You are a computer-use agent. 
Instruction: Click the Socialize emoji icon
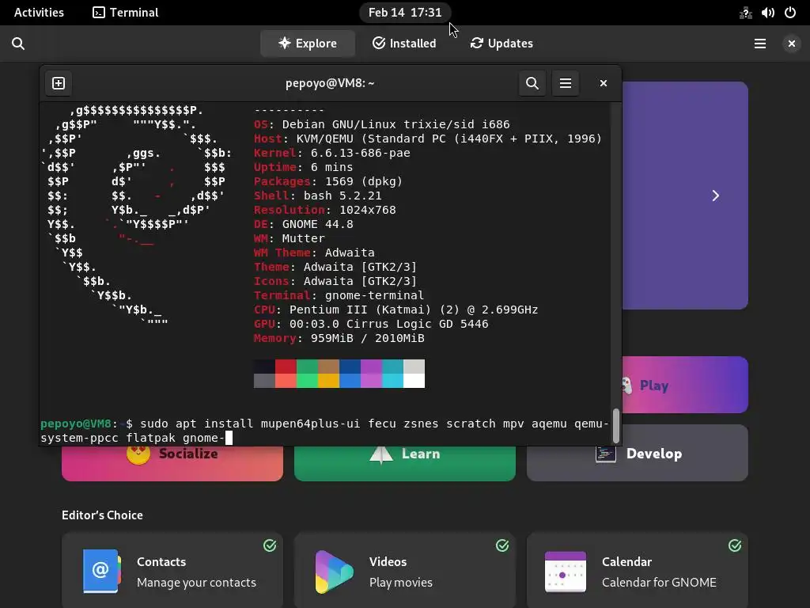click(x=138, y=454)
